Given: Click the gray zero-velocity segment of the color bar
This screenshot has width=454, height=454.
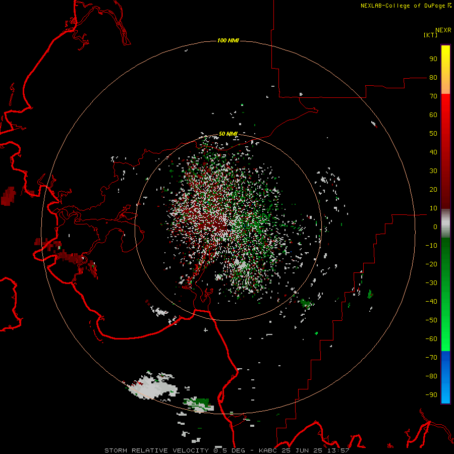Looking at the screenshot, I should pyautogui.click(x=445, y=223).
